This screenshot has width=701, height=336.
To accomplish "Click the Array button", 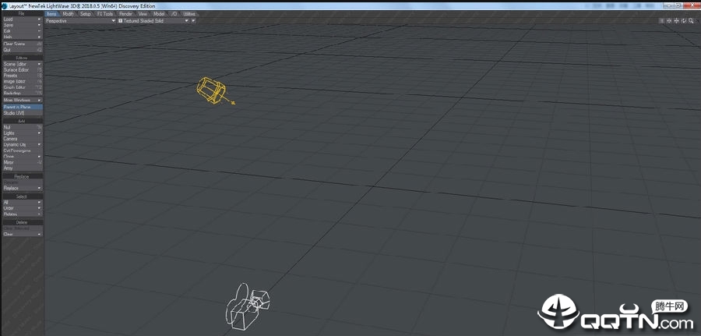I will [23, 168].
